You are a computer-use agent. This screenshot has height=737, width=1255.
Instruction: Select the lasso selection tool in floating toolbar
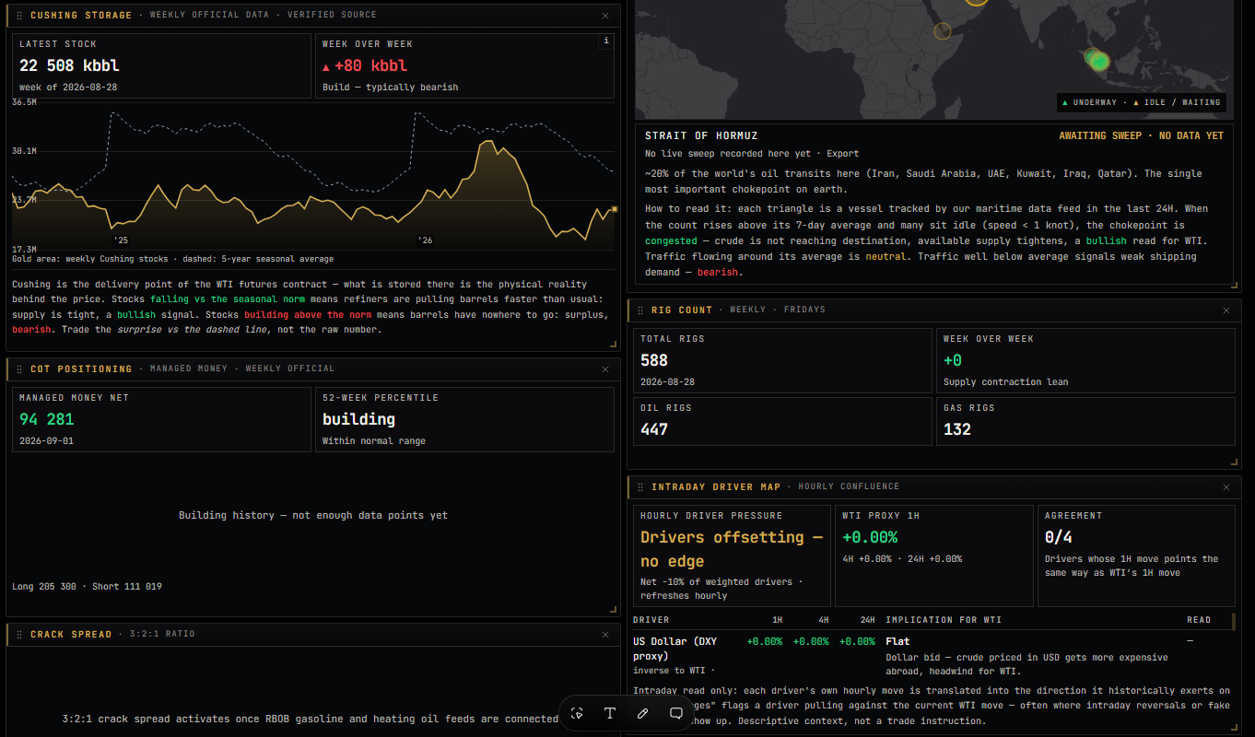coord(577,713)
